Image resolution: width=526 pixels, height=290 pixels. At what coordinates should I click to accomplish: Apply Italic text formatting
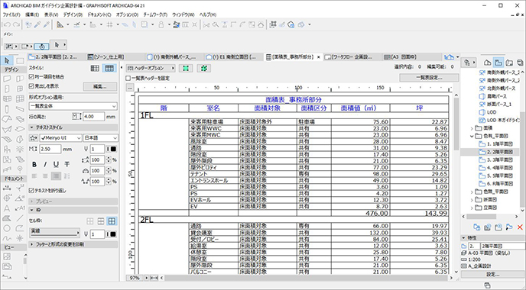pyautogui.click(x=45, y=164)
